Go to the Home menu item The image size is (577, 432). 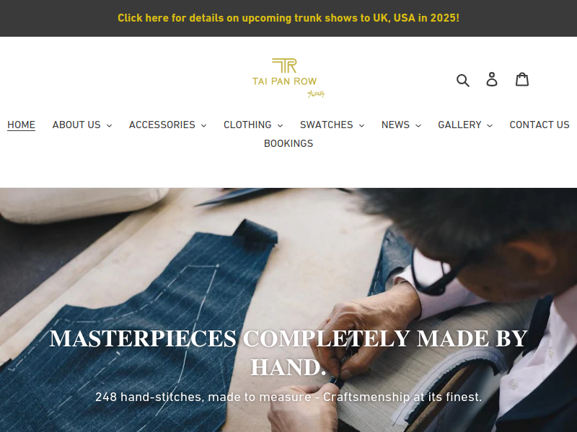click(x=22, y=125)
